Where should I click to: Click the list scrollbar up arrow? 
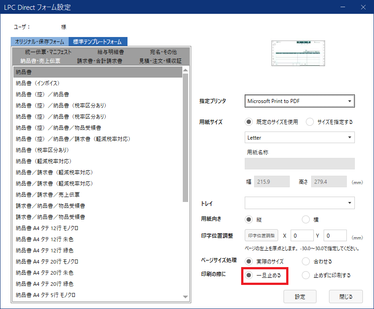pyautogui.click(x=185, y=70)
